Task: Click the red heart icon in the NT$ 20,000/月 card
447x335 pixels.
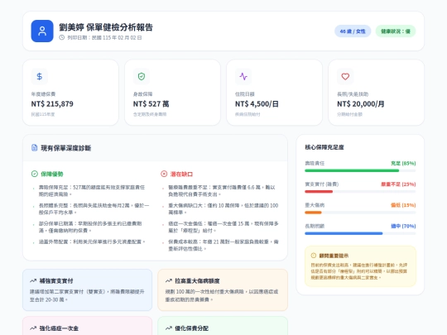Action: click(345, 76)
